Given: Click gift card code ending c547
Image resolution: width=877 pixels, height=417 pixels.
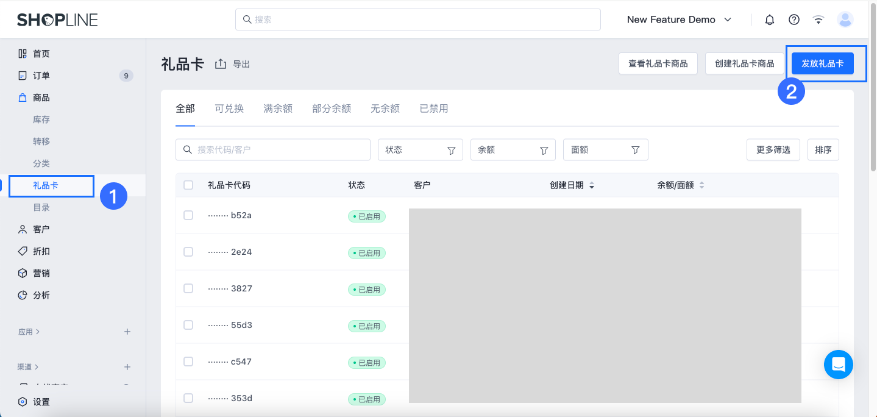Looking at the screenshot, I should 230,362.
